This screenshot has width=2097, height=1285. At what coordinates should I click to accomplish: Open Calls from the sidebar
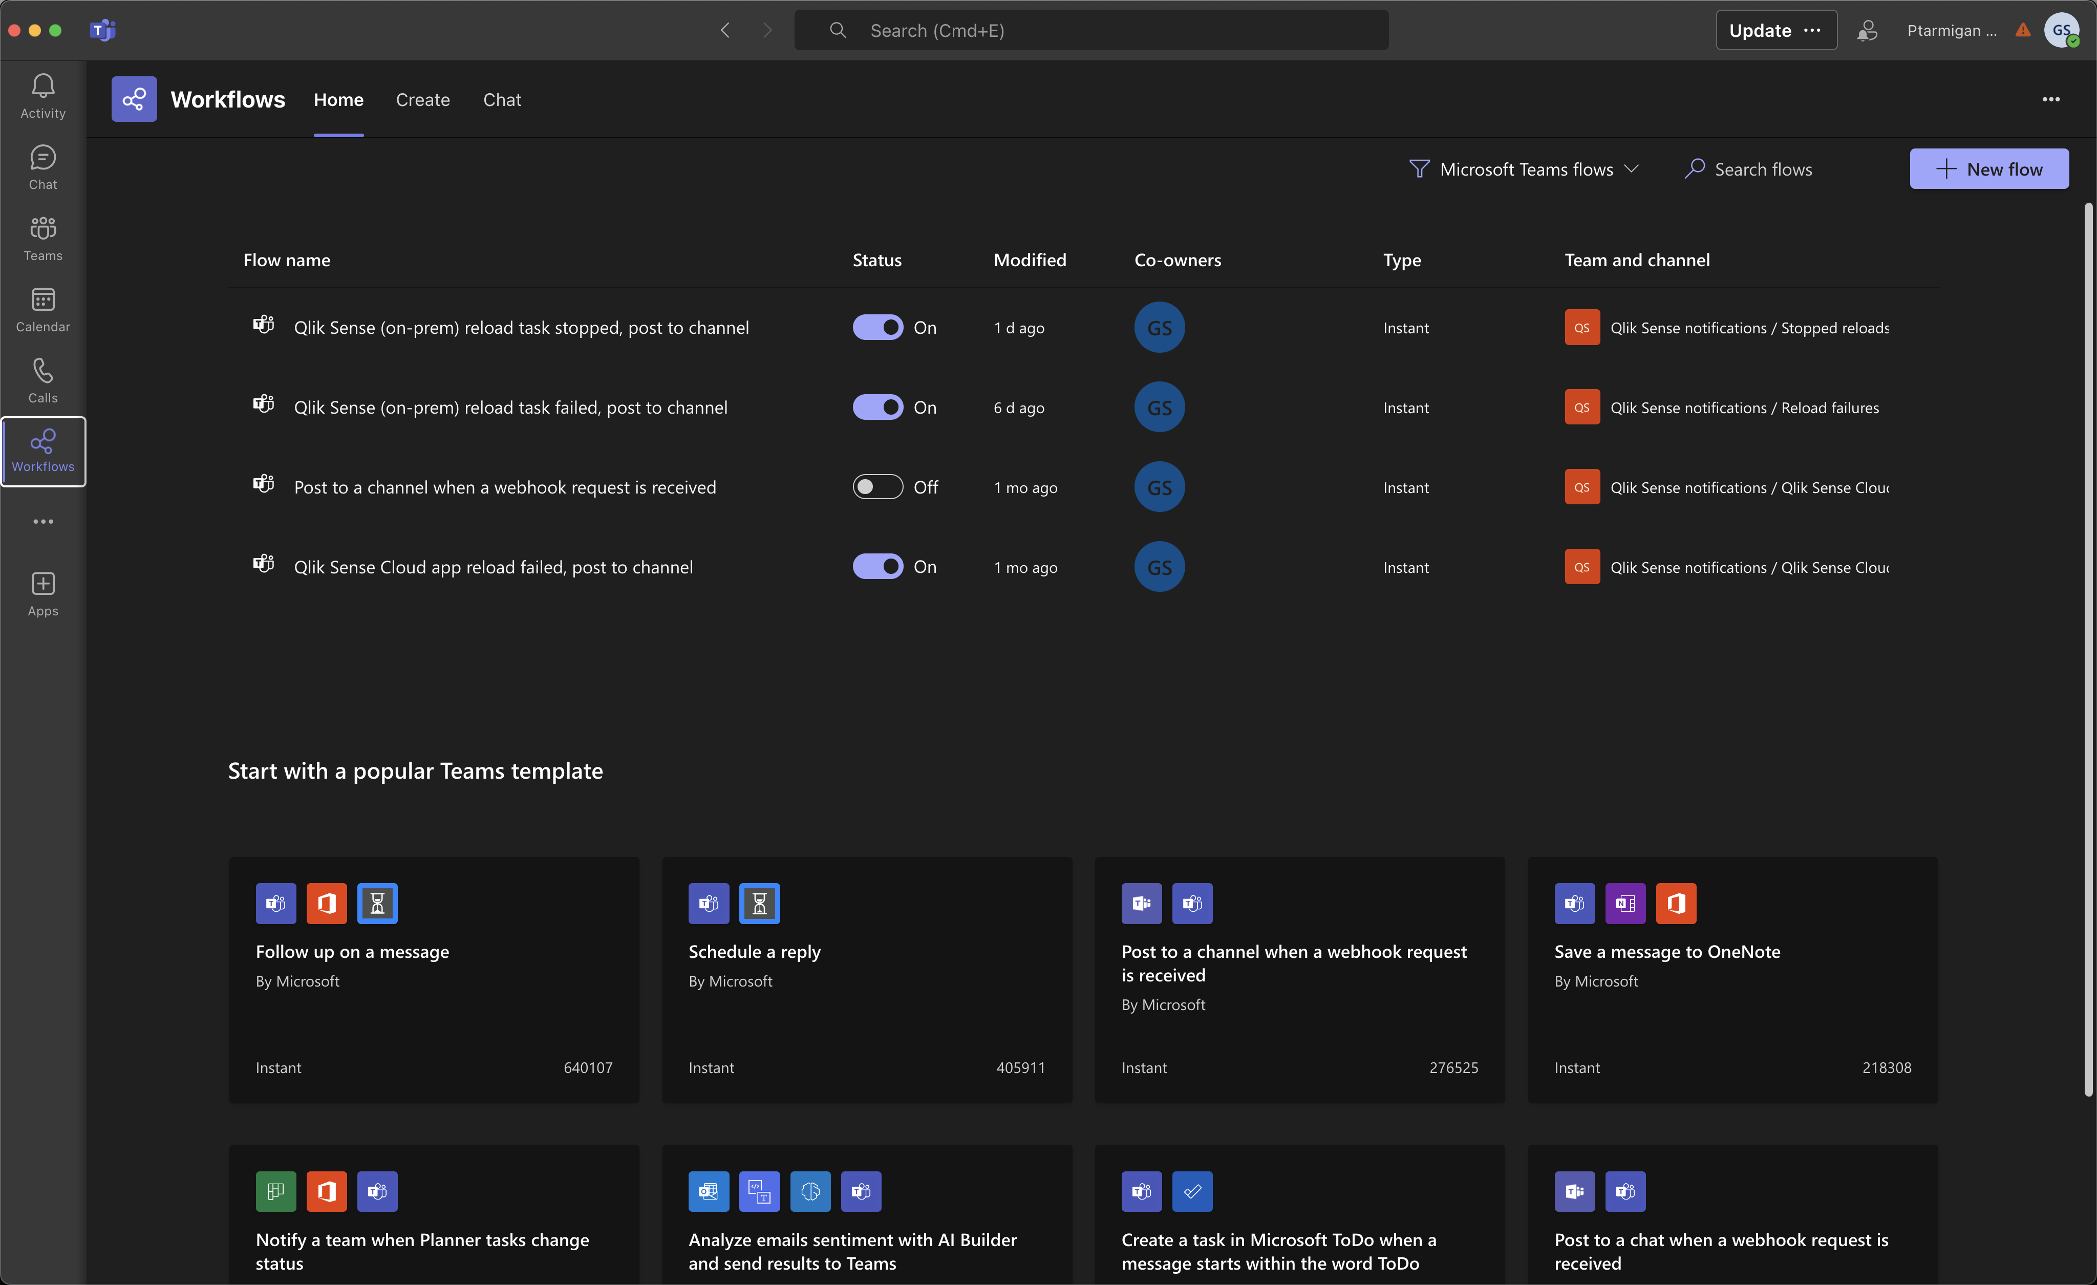click(42, 380)
